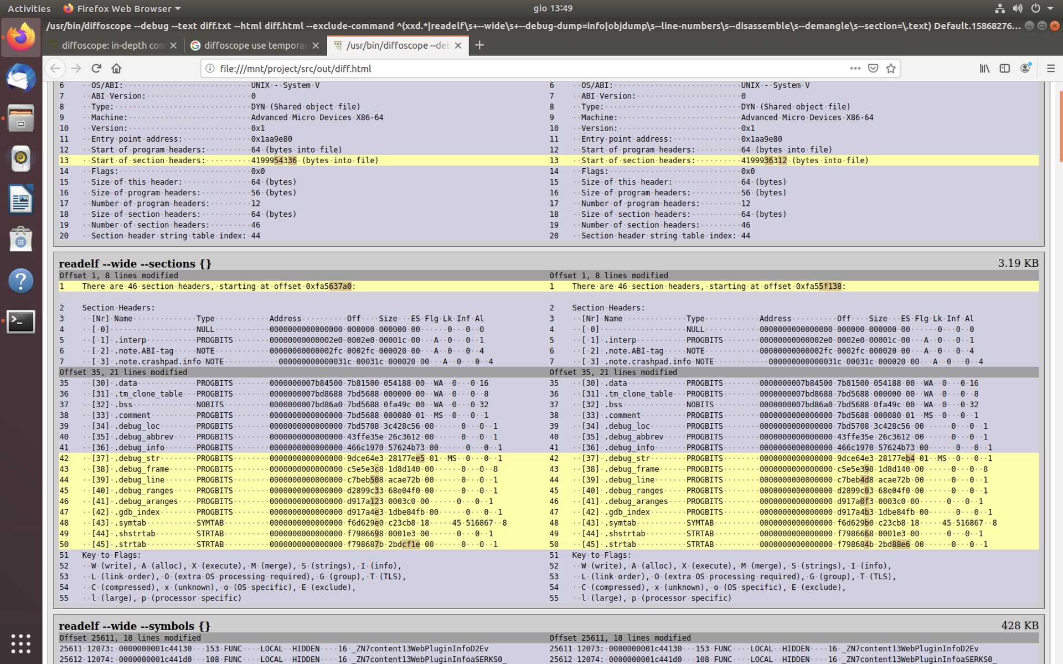The height and width of the screenshot is (664, 1063).
Task: Click left 'Entry point address:' line
Action: pos(304,139)
